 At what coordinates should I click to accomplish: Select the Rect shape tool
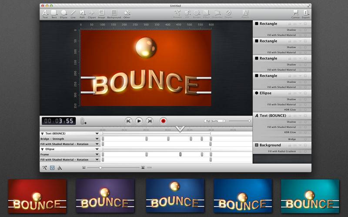54,13
